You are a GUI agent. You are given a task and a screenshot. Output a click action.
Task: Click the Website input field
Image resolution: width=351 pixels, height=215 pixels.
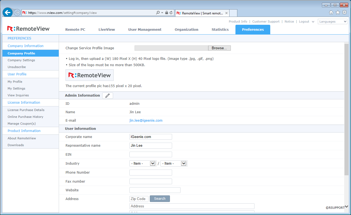(155, 190)
